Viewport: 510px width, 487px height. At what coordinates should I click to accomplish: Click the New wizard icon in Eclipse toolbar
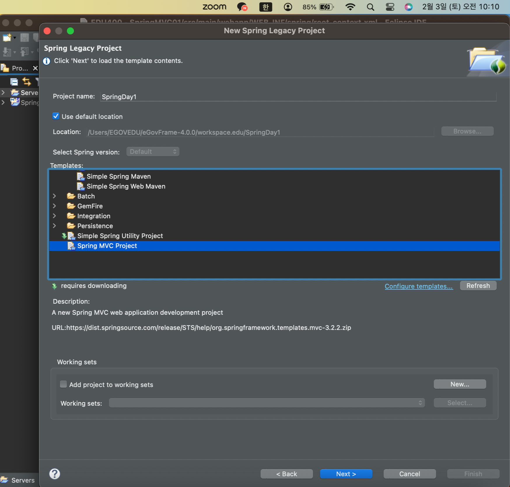click(6, 38)
